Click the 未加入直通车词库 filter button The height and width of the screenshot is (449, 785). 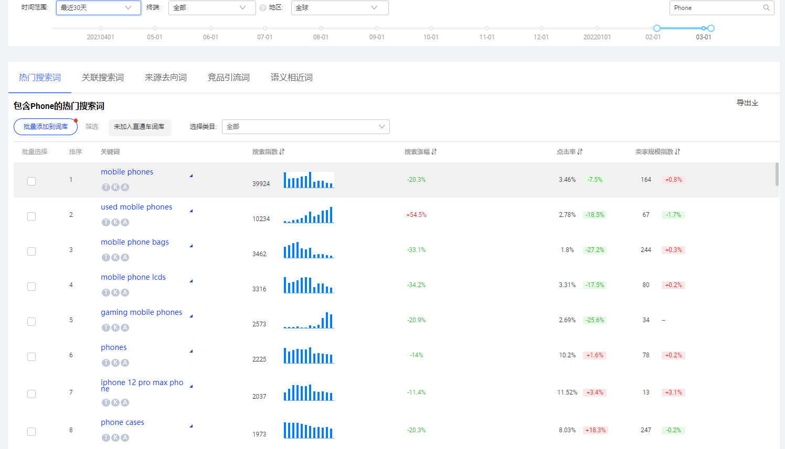click(x=140, y=127)
